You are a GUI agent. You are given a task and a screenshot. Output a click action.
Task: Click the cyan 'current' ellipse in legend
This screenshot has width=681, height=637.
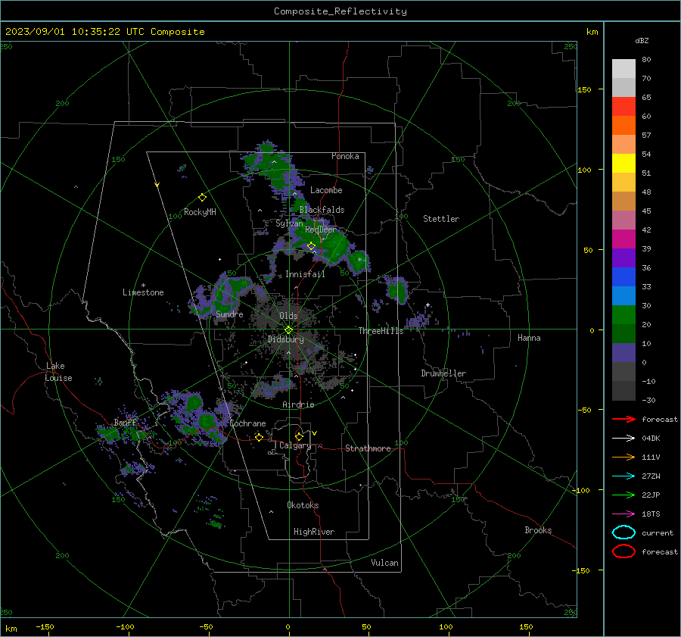coord(623,532)
